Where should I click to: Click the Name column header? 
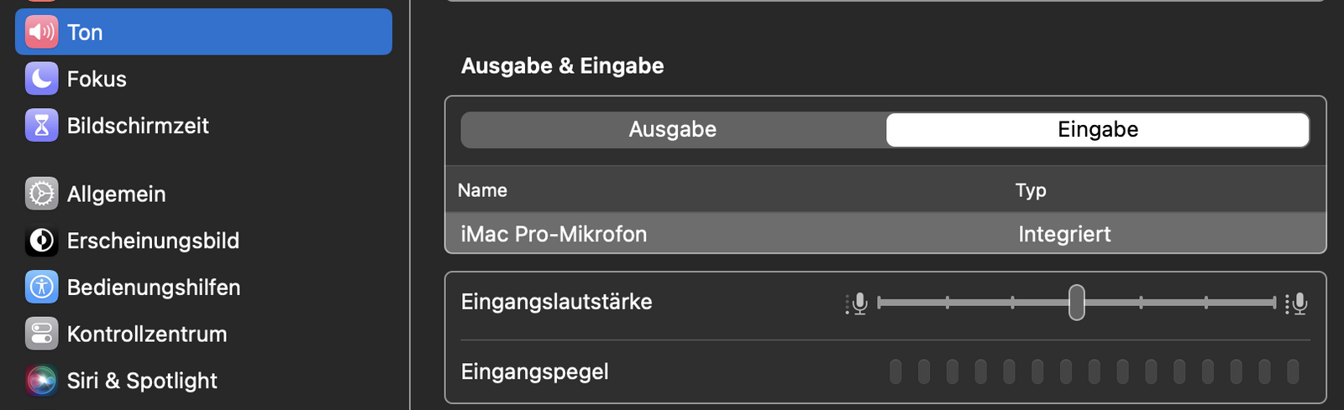pyautogui.click(x=482, y=190)
